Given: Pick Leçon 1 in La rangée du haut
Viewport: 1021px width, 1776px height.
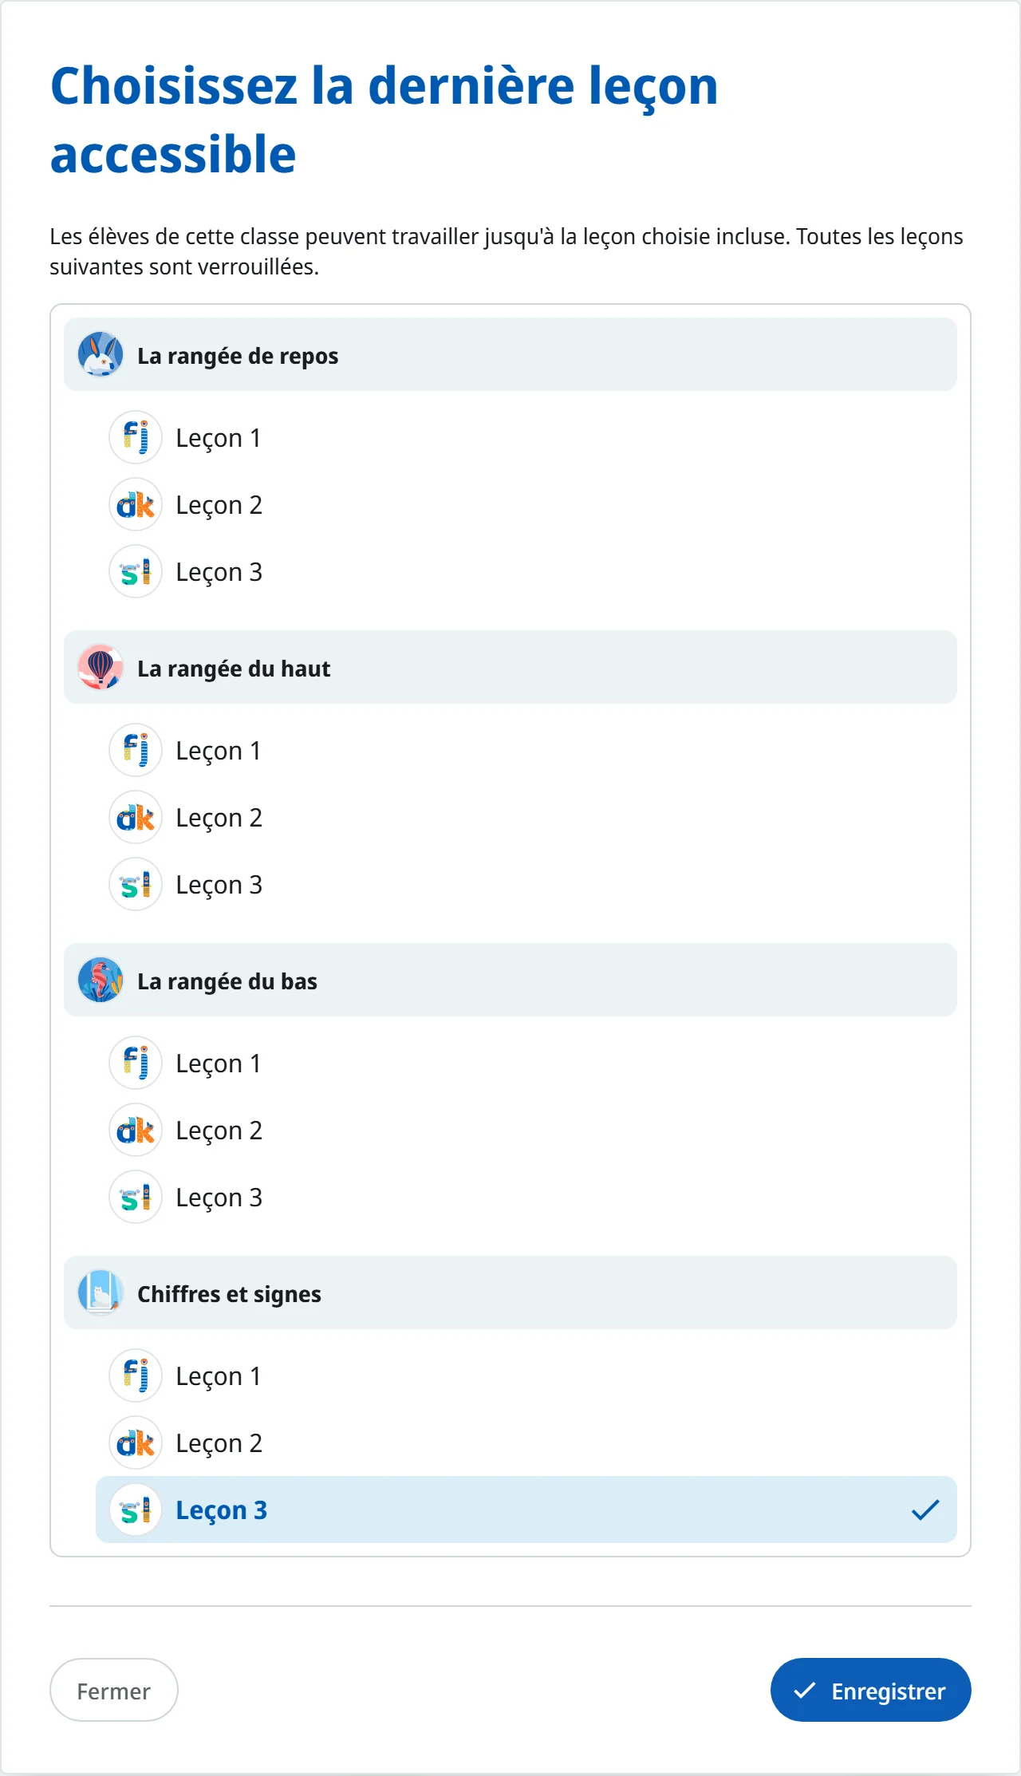Looking at the screenshot, I should (526, 750).
